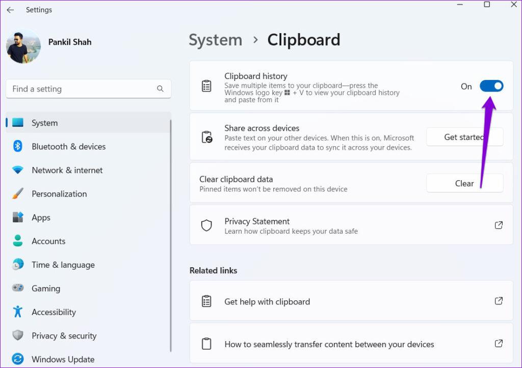Open Apps from the sidebar
The height and width of the screenshot is (368, 522).
click(41, 217)
